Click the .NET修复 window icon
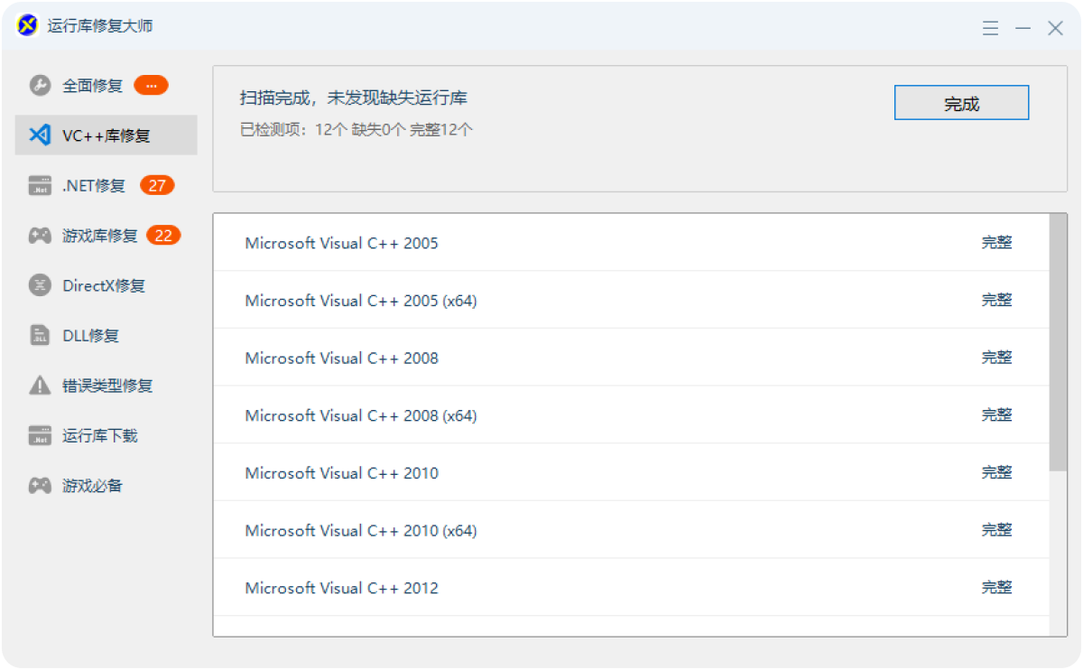Screen dimensions: 1083x670 tap(40, 186)
